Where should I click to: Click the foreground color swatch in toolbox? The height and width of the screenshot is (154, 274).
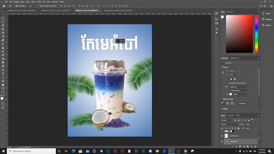click(x=2, y=98)
